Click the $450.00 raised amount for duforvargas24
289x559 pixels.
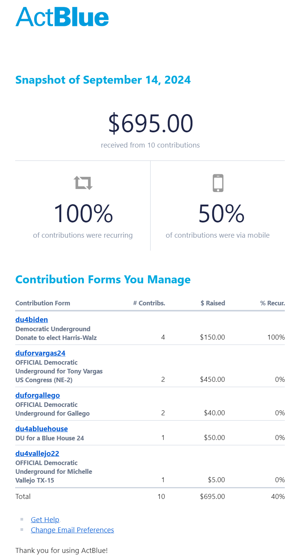[x=212, y=380]
